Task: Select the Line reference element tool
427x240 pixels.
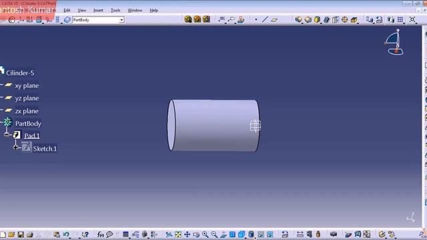Action: (265, 19)
